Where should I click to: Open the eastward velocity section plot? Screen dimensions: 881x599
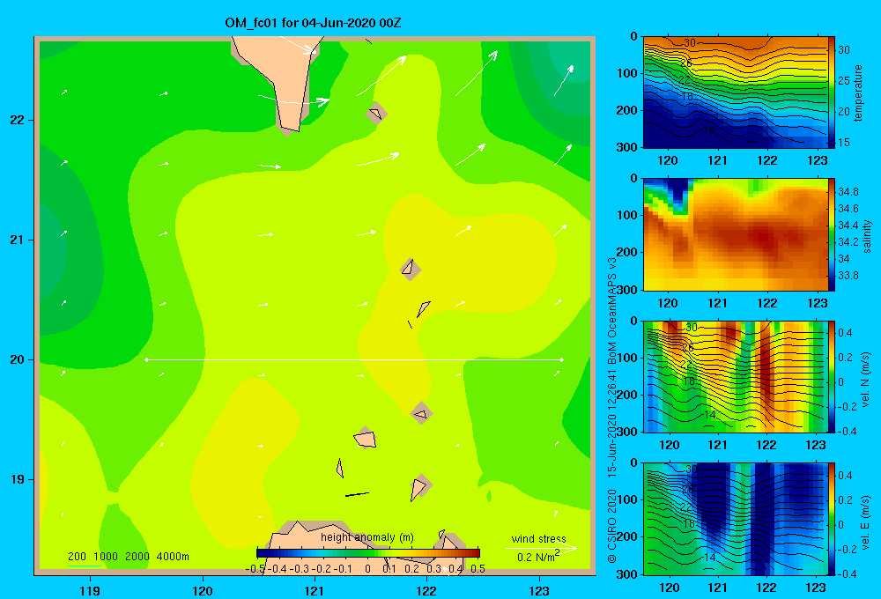click(x=736, y=519)
